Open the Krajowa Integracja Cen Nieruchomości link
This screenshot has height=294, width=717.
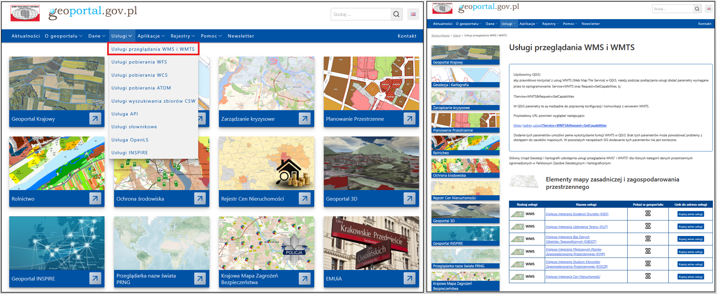pos(573,277)
